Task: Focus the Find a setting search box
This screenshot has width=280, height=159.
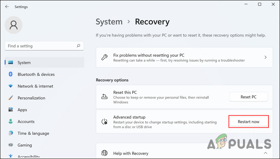Action: [x=40, y=46]
